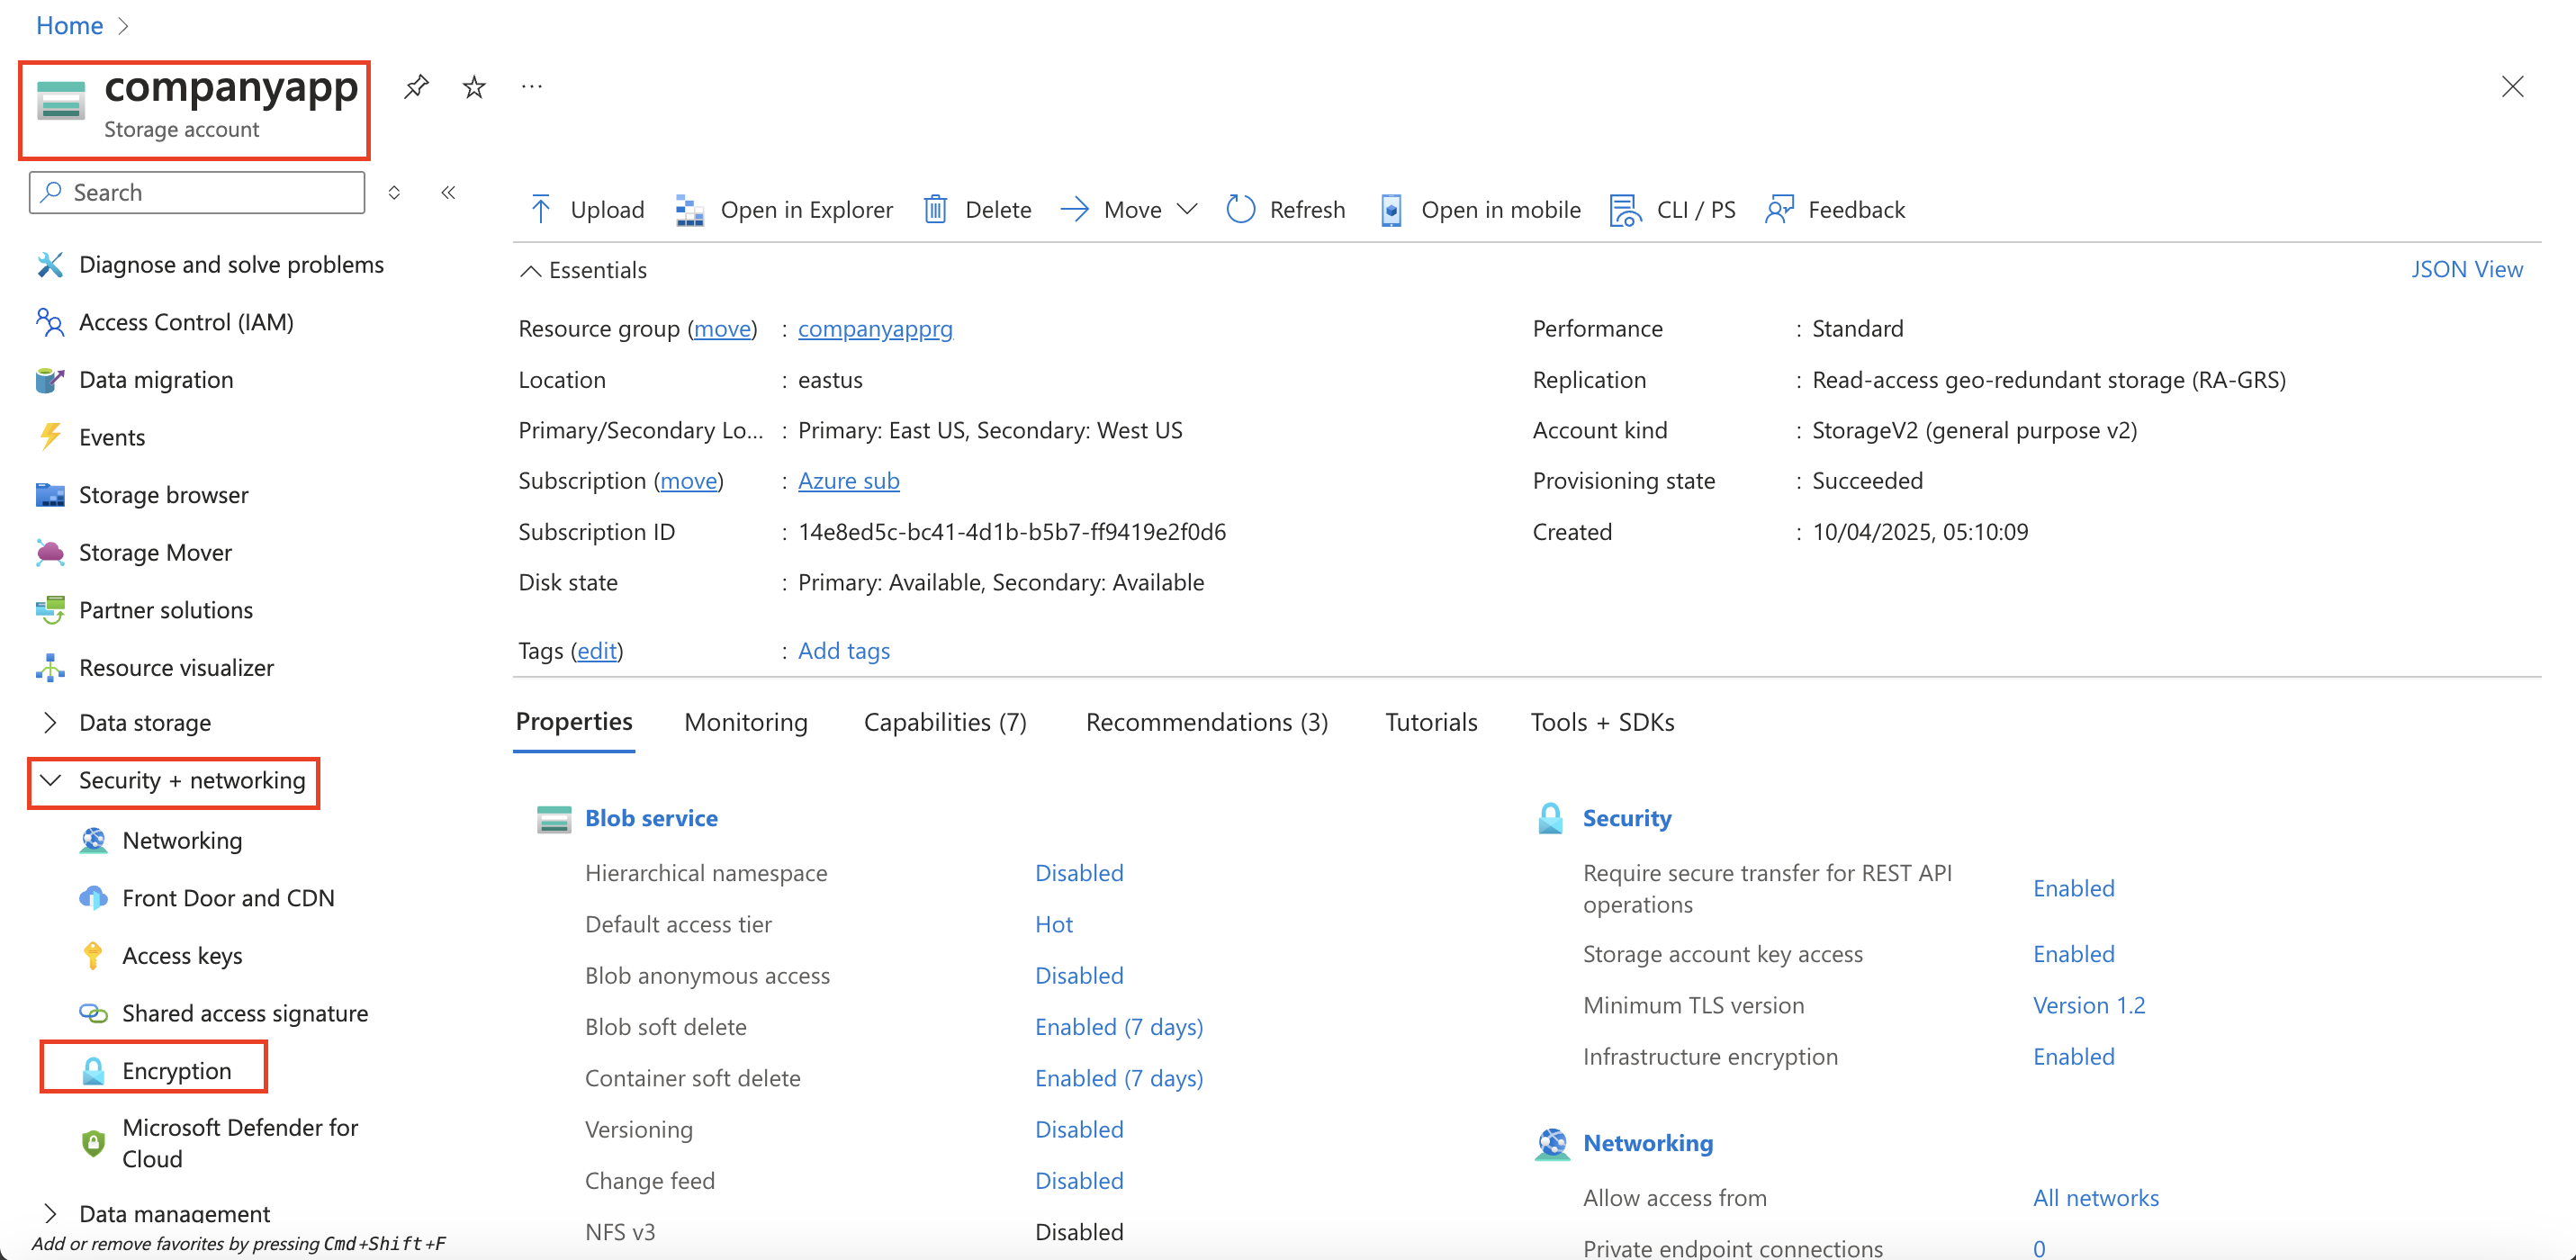This screenshot has width=2576, height=1260.
Task: Click the Open in mobile phone icon
Action: pyautogui.click(x=1391, y=209)
